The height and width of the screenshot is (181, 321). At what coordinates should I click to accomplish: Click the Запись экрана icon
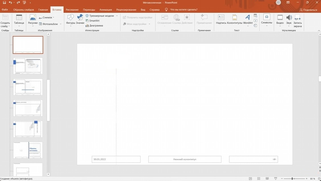pyautogui.click(x=298, y=21)
